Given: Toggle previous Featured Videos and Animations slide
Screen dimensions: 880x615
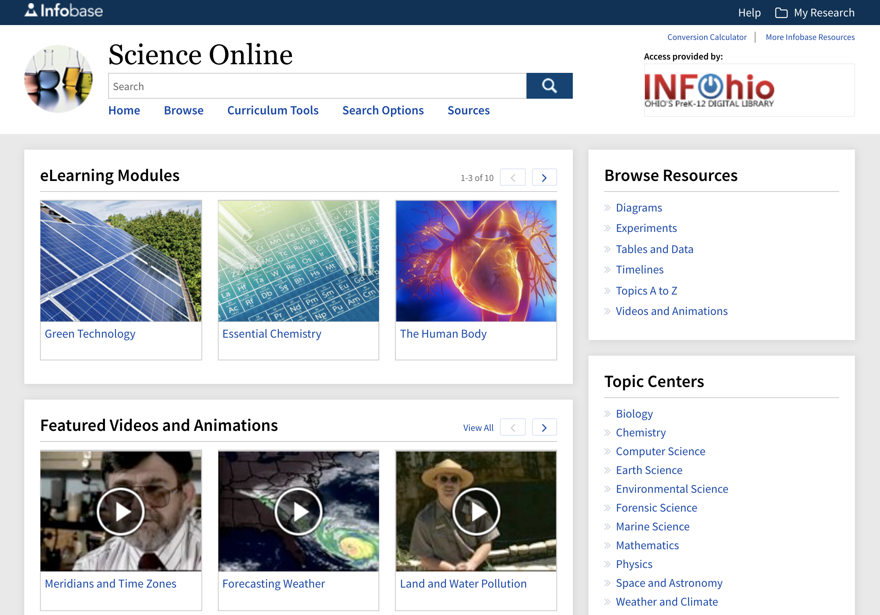Looking at the screenshot, I should (x=513, y=427).
